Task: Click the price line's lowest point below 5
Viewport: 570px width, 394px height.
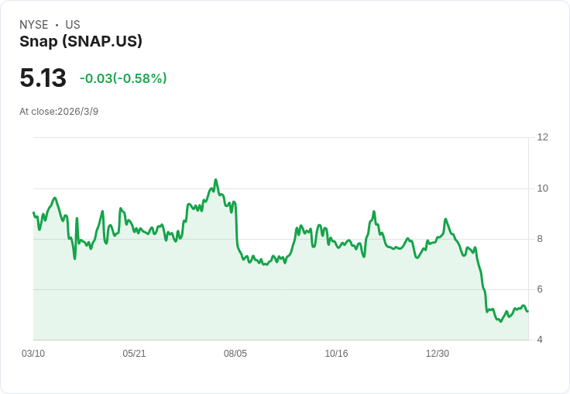Action: 500,321
